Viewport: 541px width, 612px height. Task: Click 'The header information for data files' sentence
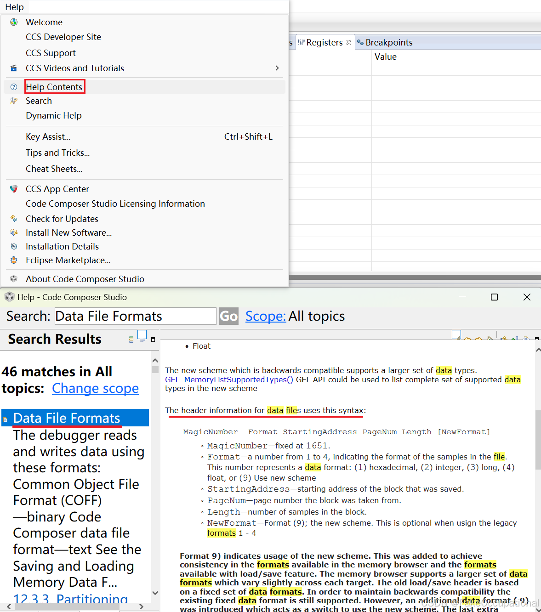pyautogui.click(x=265, y=410)
